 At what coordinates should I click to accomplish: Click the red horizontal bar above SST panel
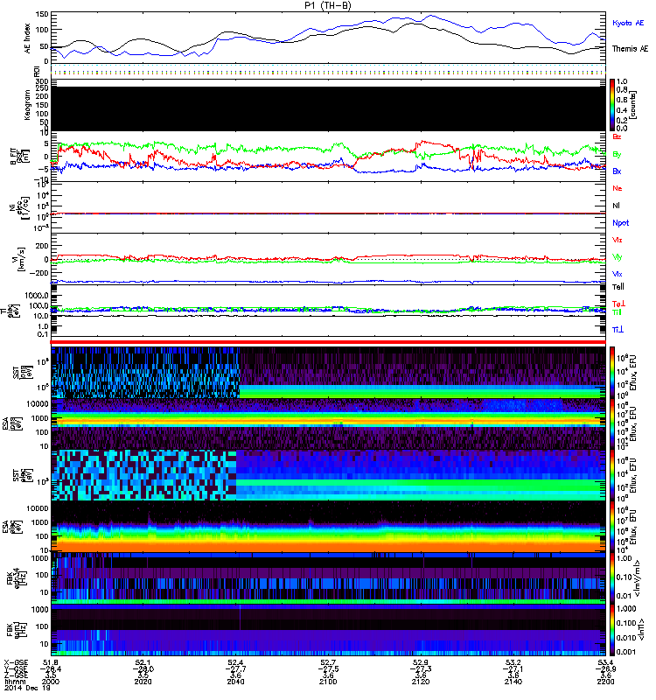pos(329,342)
